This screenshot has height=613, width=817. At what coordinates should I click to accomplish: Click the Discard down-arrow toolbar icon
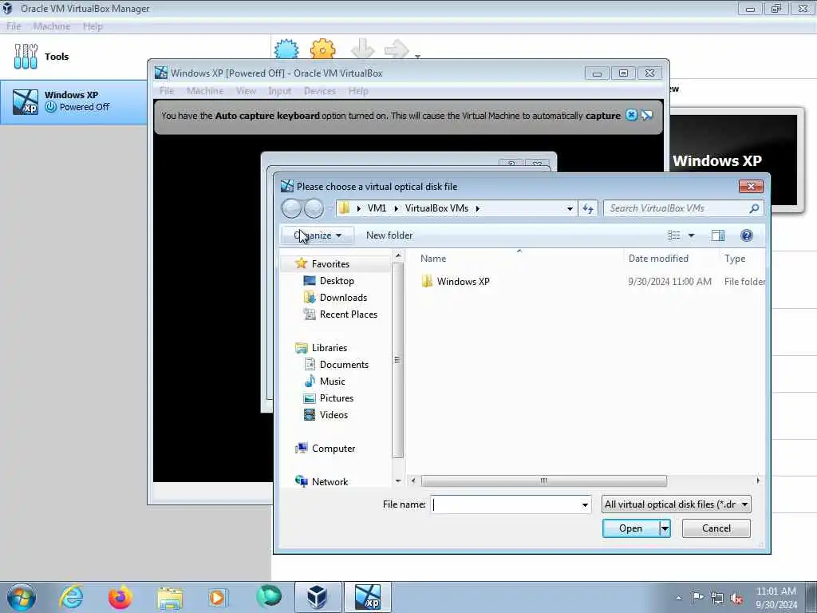point(363,49)
